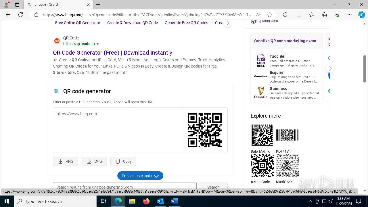Open the profile icon in title bar

(x=6, y=5)
